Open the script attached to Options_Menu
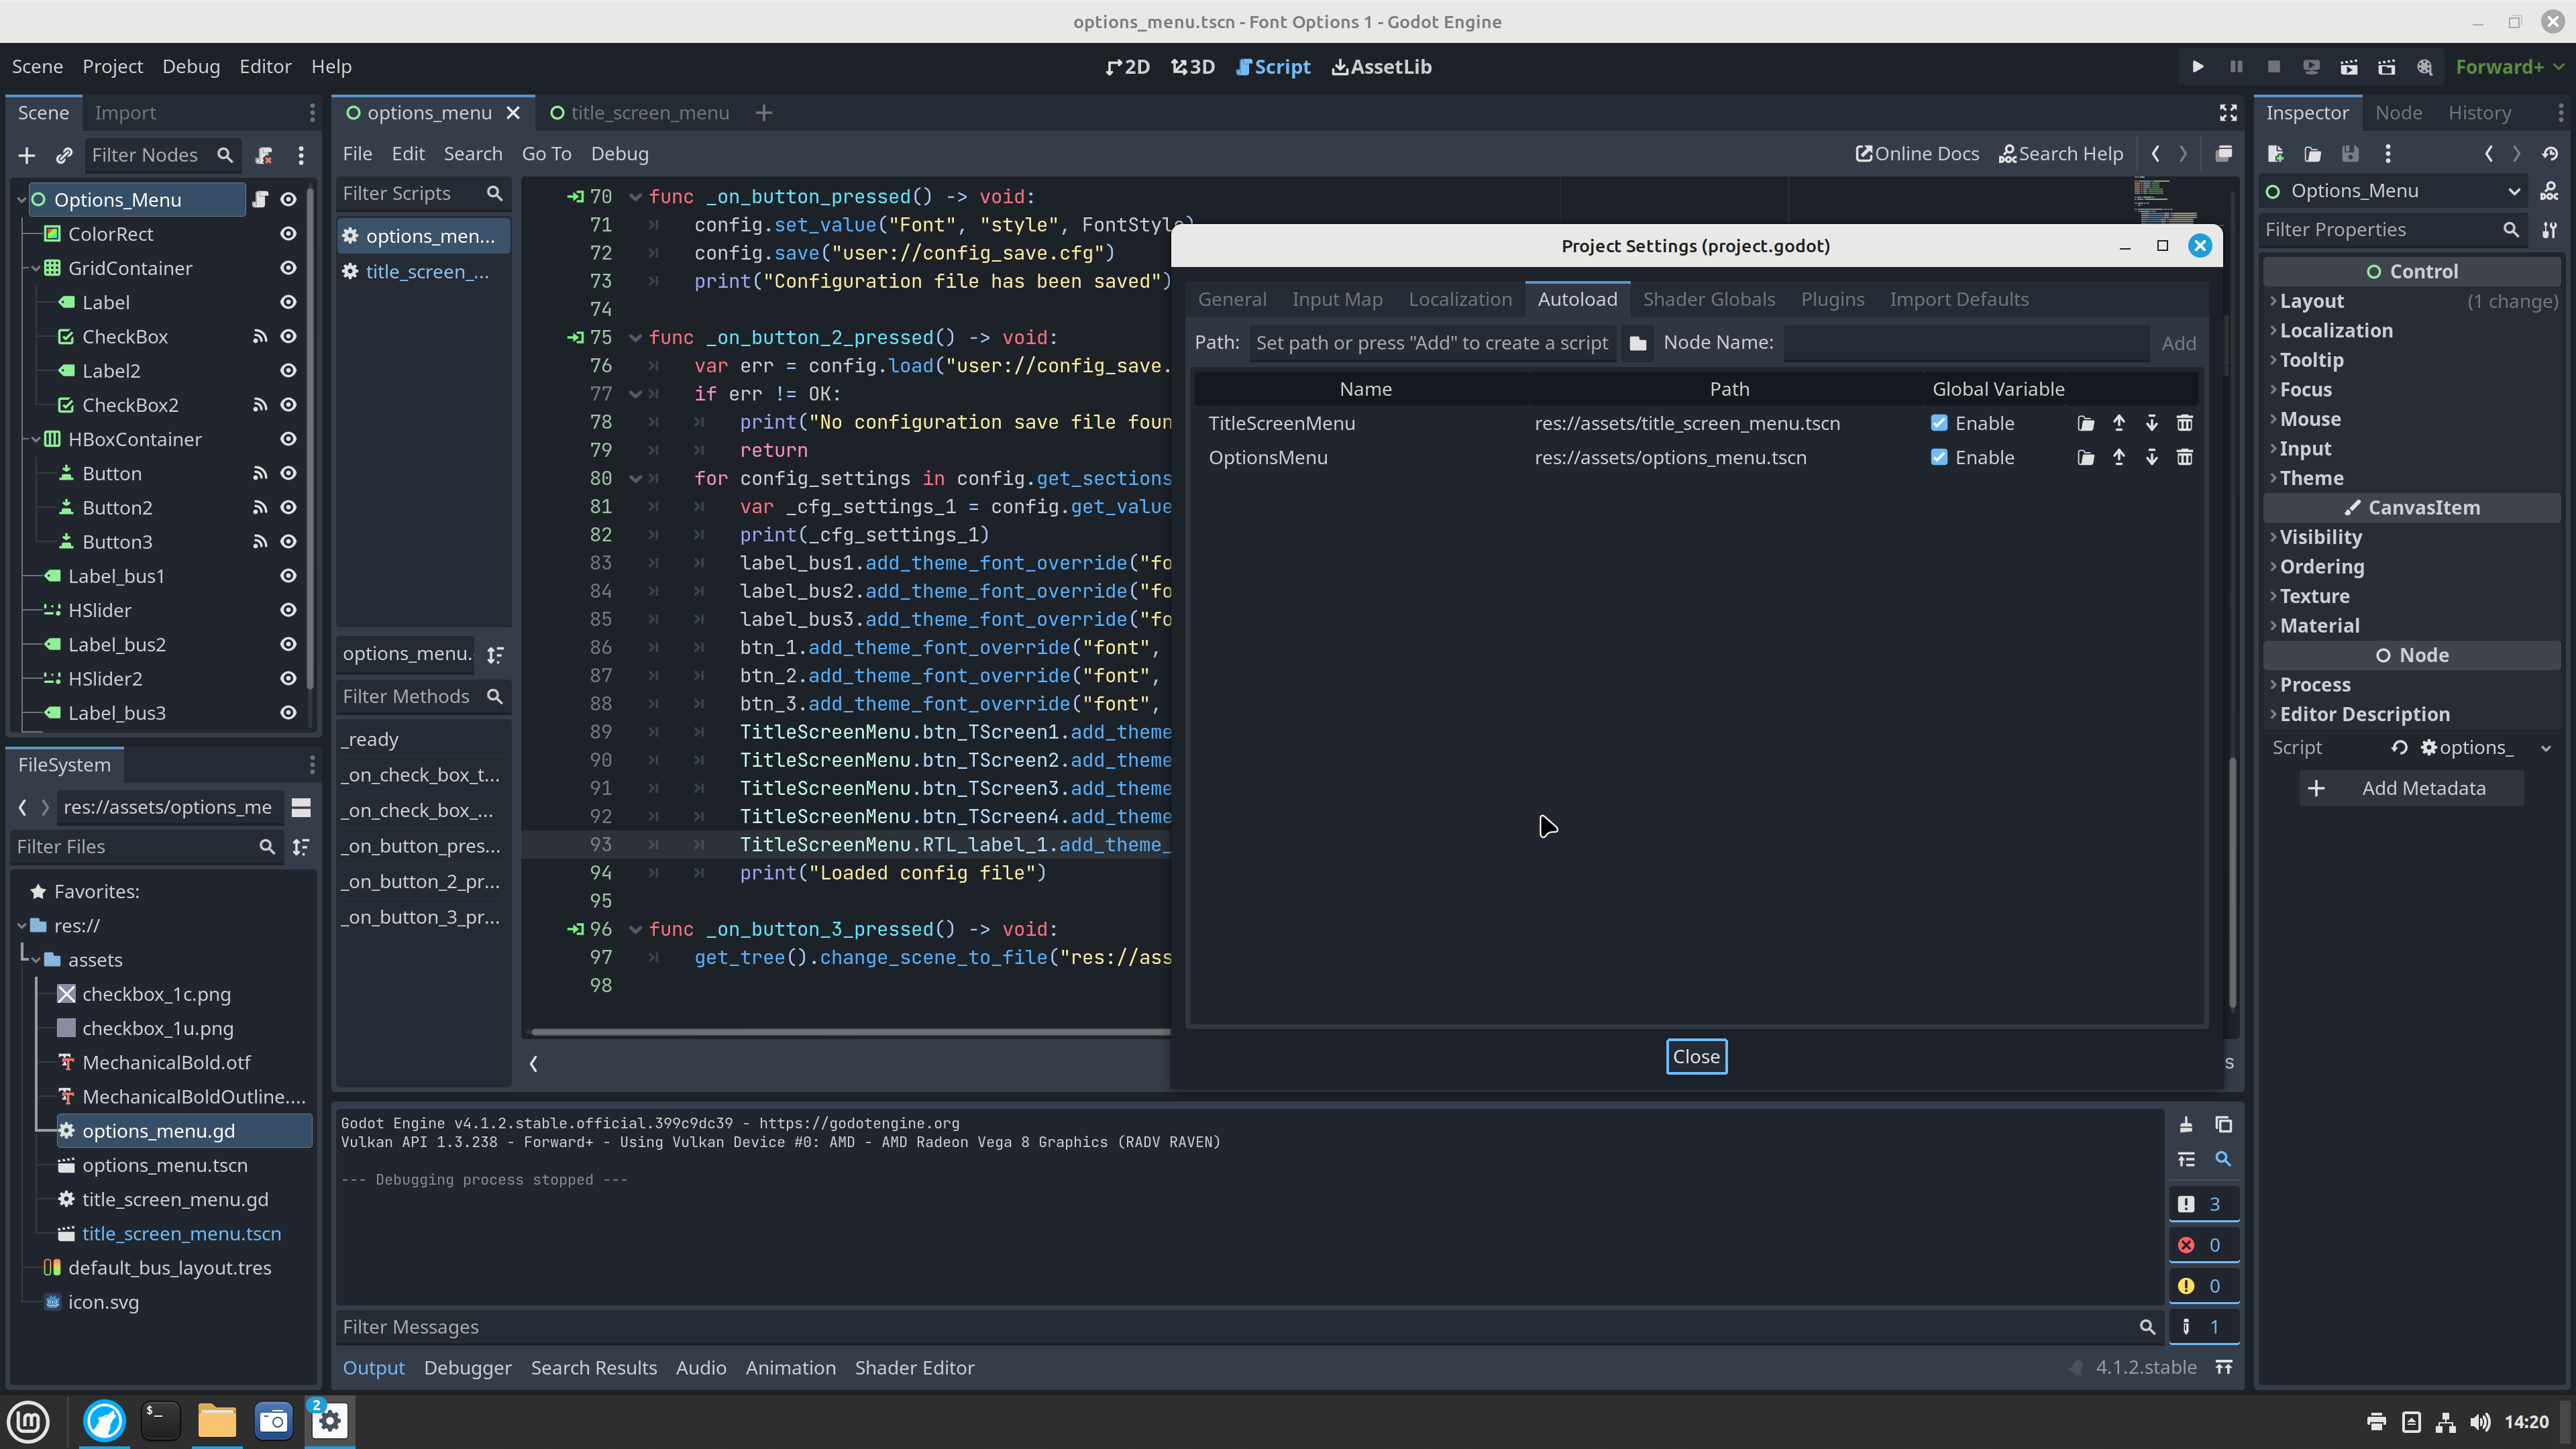The width and height of the screenshot is (2576, 1449). (260, 199)
